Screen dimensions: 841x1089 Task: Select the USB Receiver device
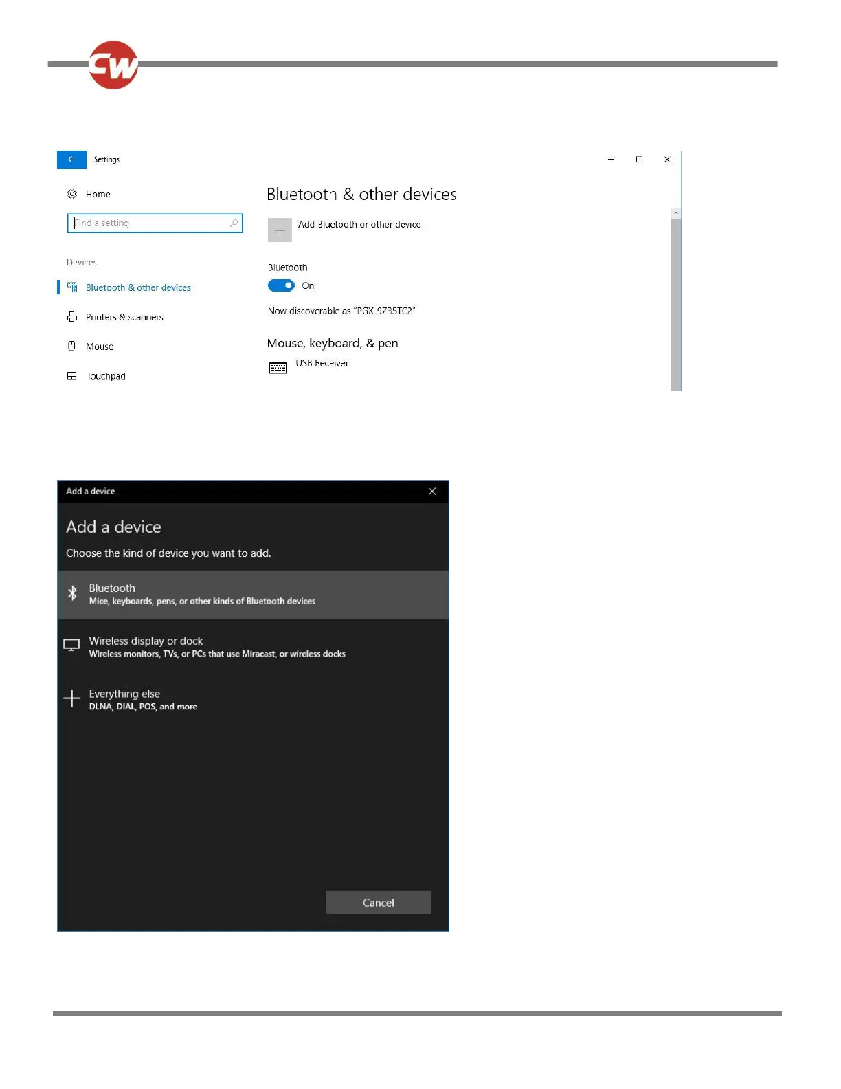pos(322,364)
